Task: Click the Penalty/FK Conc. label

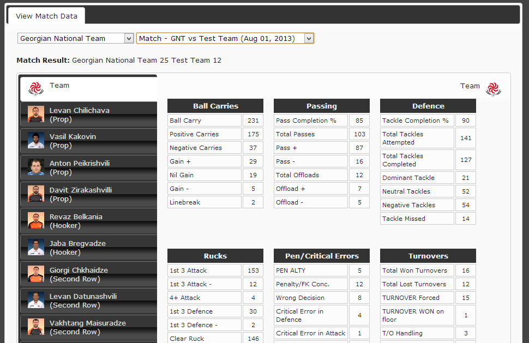Action: point(302,284)
